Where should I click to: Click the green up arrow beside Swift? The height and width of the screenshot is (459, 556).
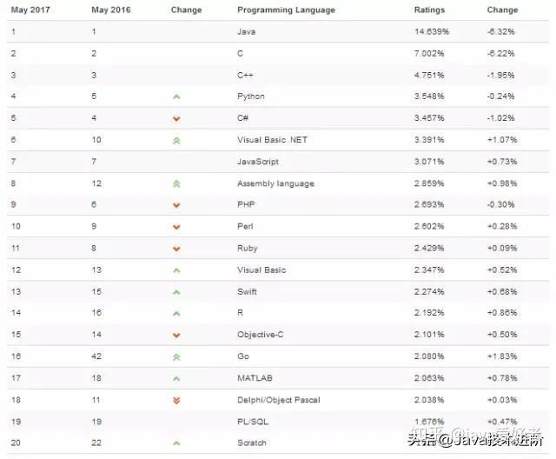176,292
